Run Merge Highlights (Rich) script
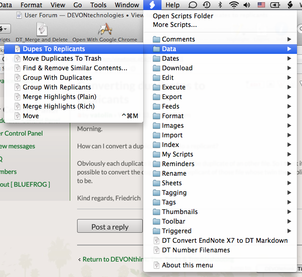The image size is (302, 277). point(73,106)
